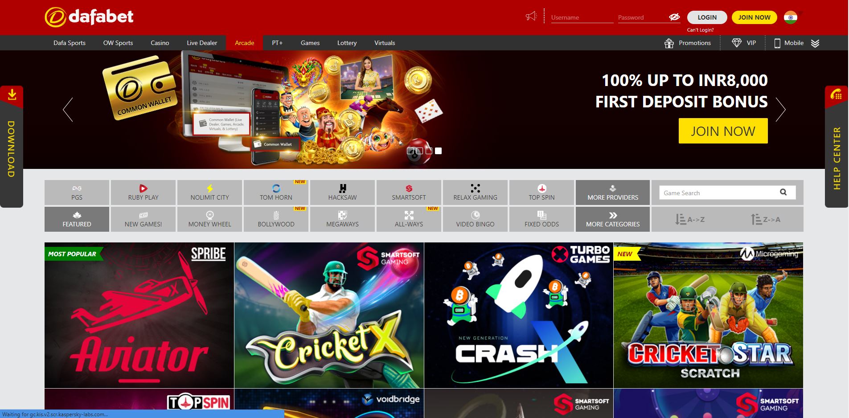Screen dimensions: 849x418
Task: Launch the CricketX game
Action: click(x=329, y=315)
